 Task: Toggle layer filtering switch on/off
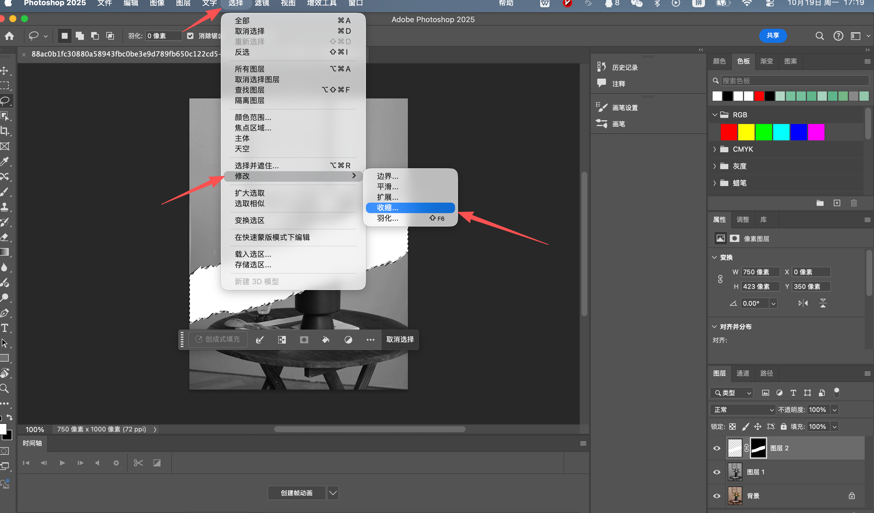pyautogui.click(x=836, y=392)
